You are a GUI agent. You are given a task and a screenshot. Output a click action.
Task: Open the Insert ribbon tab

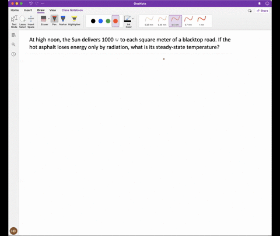click(28, 10)
